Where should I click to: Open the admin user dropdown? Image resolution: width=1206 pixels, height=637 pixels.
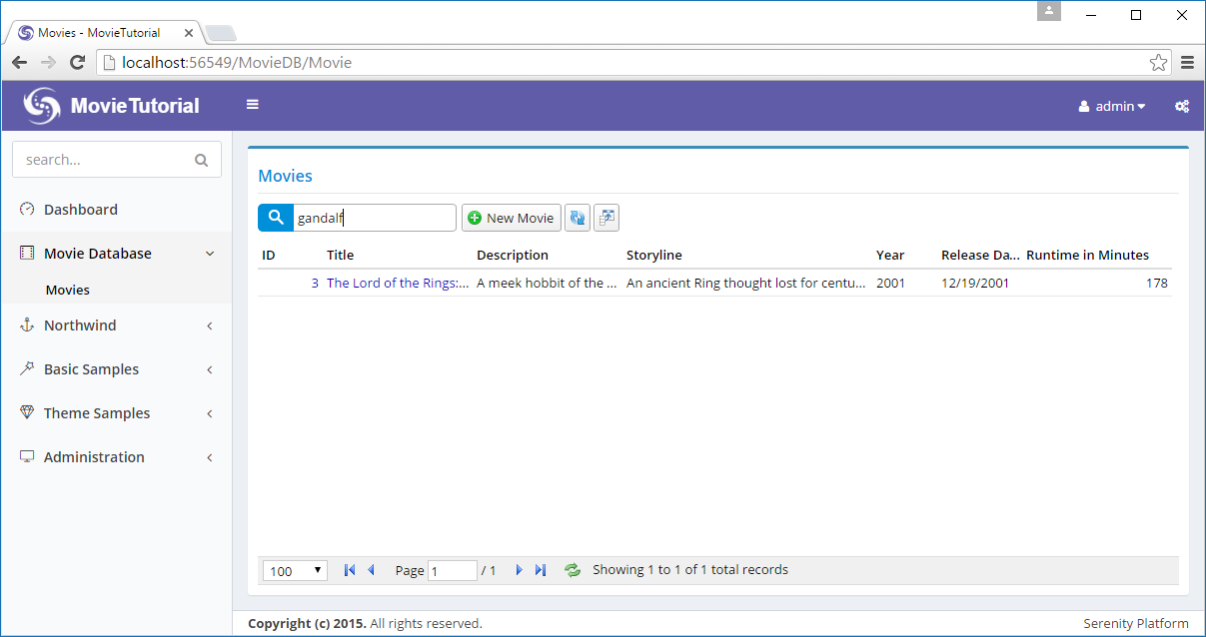(1112, 106)
